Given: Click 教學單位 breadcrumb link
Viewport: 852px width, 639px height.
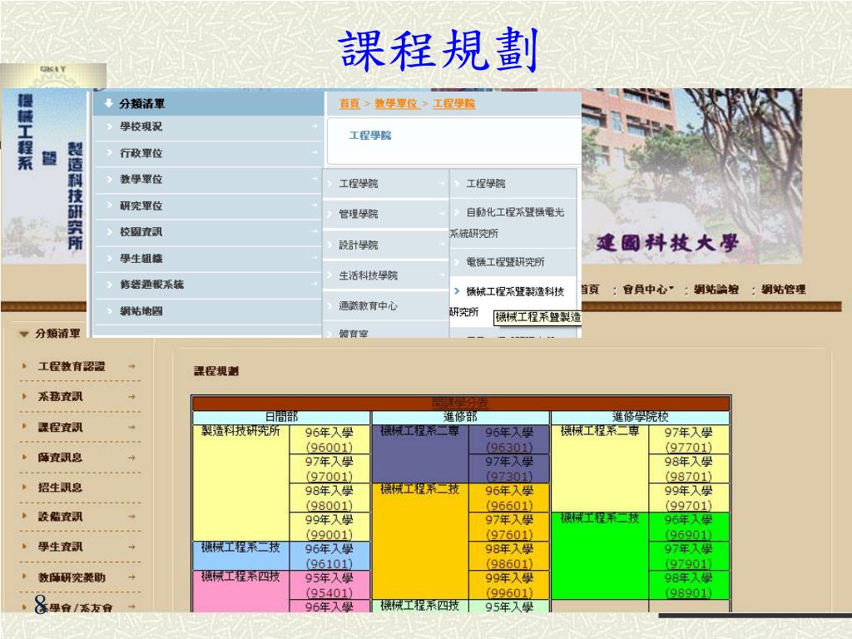Looking at the screenshot, I should (x=397, y=103).
